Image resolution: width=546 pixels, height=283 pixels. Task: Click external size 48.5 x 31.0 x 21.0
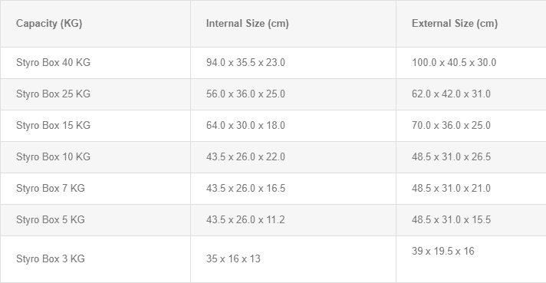(x=451, y=189)
